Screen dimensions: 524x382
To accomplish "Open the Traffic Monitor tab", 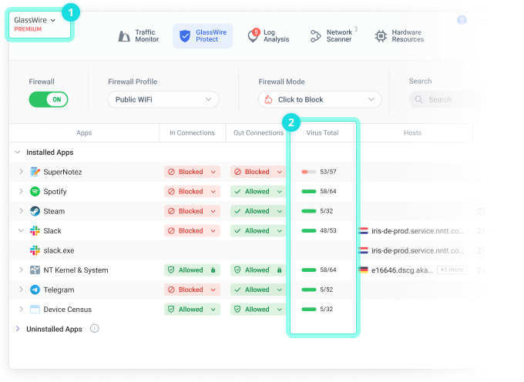I will pos(139,35).
